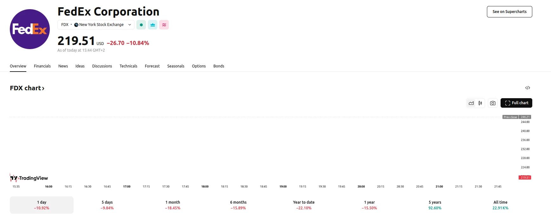The height and width of the screenshot is (216, 551).
Task: Click the FedEx logo
Action: point(30,29)
